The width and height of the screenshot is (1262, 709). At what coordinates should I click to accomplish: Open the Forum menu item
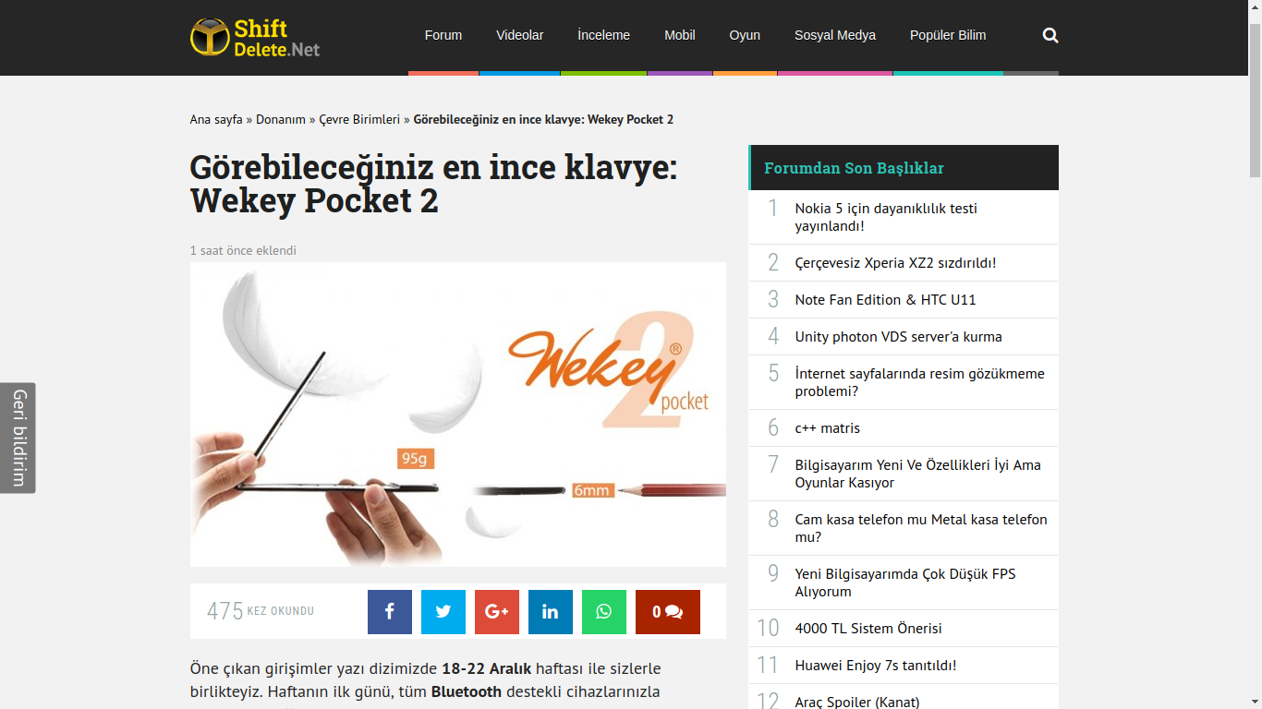(443, 35)
